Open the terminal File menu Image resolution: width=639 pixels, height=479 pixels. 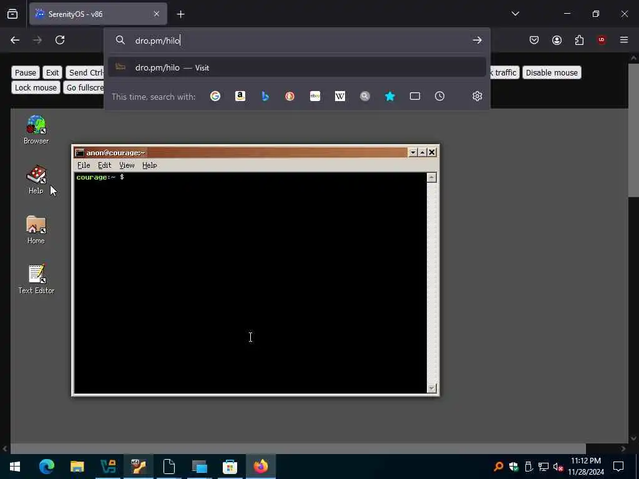tap(84, 165)
